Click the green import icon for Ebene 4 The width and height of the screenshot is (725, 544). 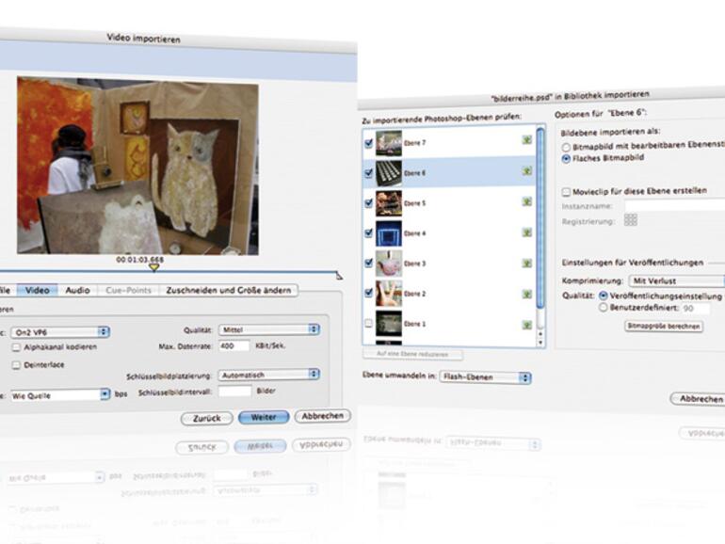526,232
